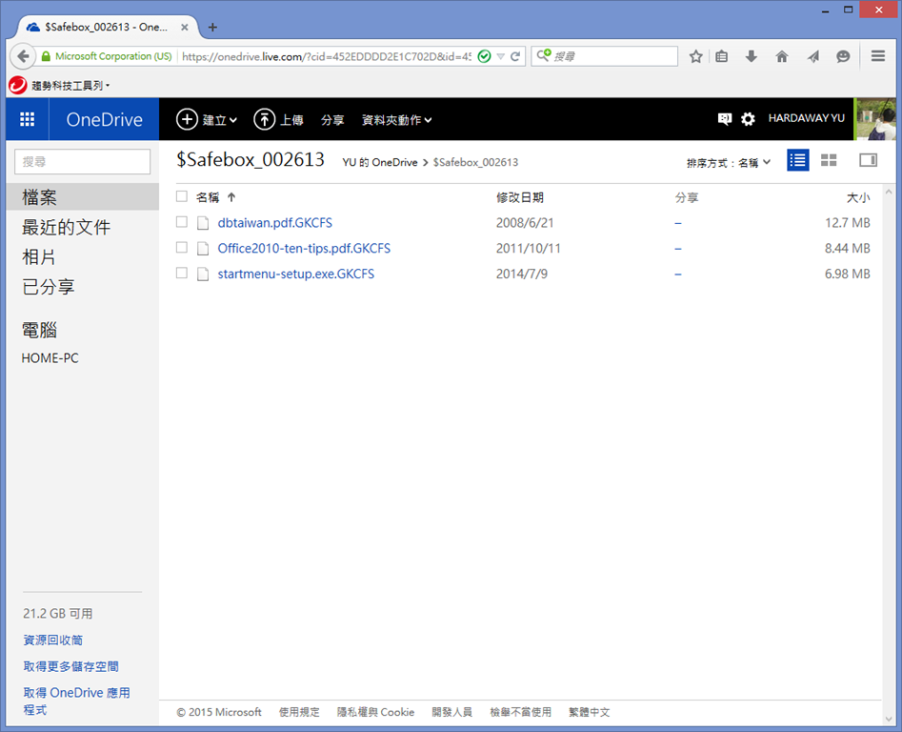Open the browser hamburger menu
902x732 pixels.
point(878,56)
